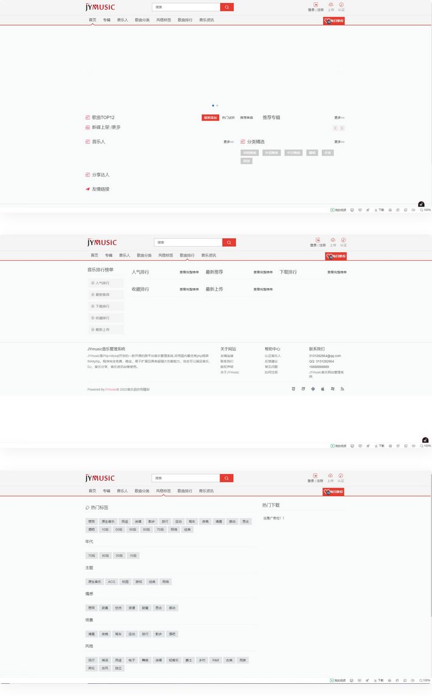Open the Android app icon in footer

click(x=312, y=389)
